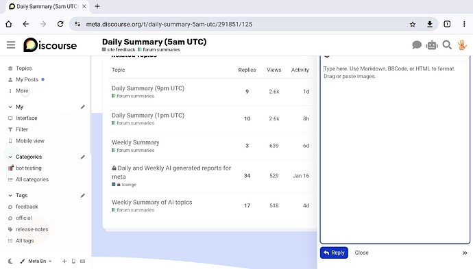Click Close next to the Reply button

[361, 253]
